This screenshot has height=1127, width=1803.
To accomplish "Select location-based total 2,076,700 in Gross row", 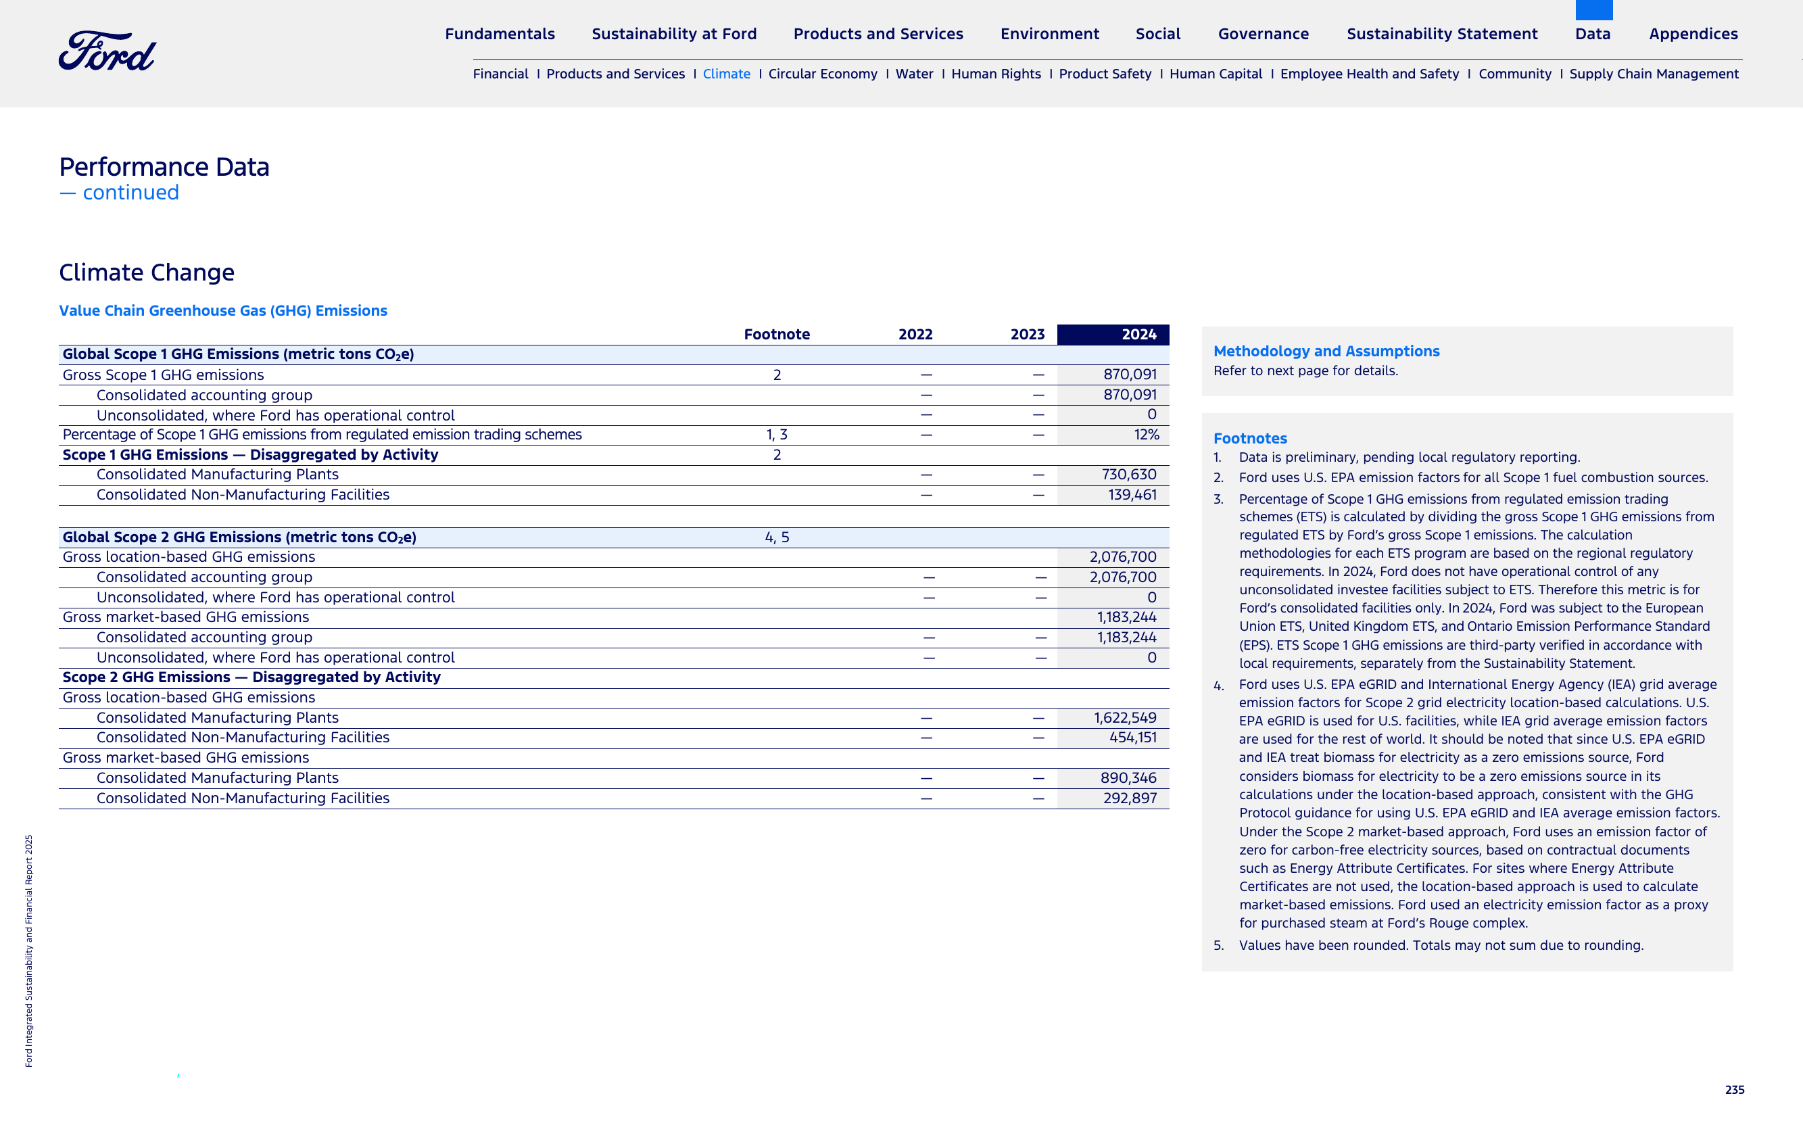I will click(x=1122, y=557).
